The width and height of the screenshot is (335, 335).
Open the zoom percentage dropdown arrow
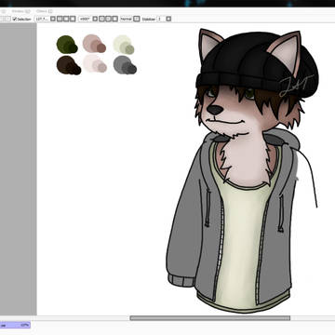pyautogui.click(x=53, y=19)
